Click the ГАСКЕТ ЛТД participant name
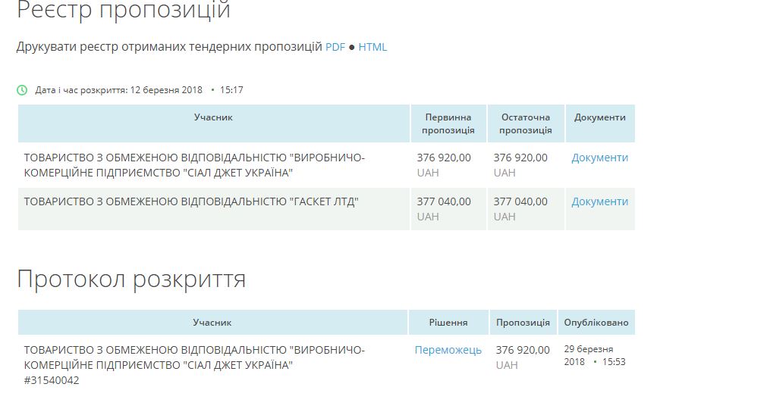The height and width of the screenshot is (412, 767). click(191, 201)
